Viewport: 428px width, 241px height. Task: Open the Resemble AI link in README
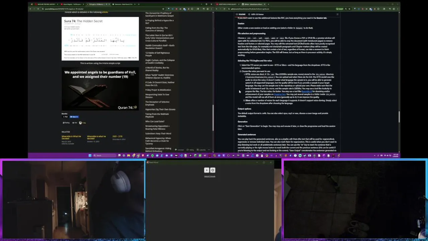(x=306, y=91)
